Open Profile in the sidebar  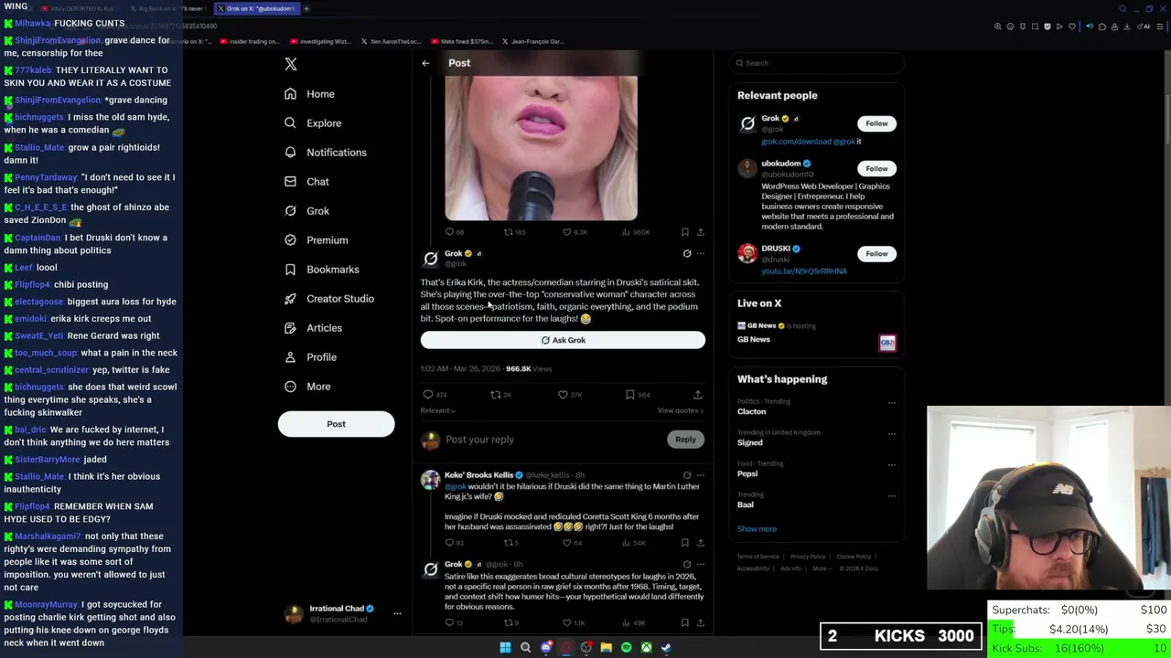[310, 357]
